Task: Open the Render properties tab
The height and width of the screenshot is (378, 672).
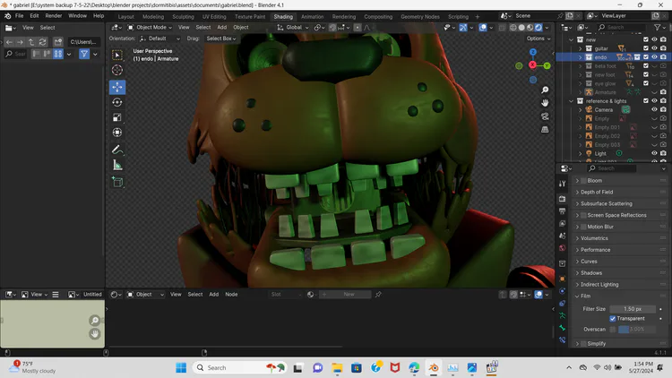Action: click(563, 199)
